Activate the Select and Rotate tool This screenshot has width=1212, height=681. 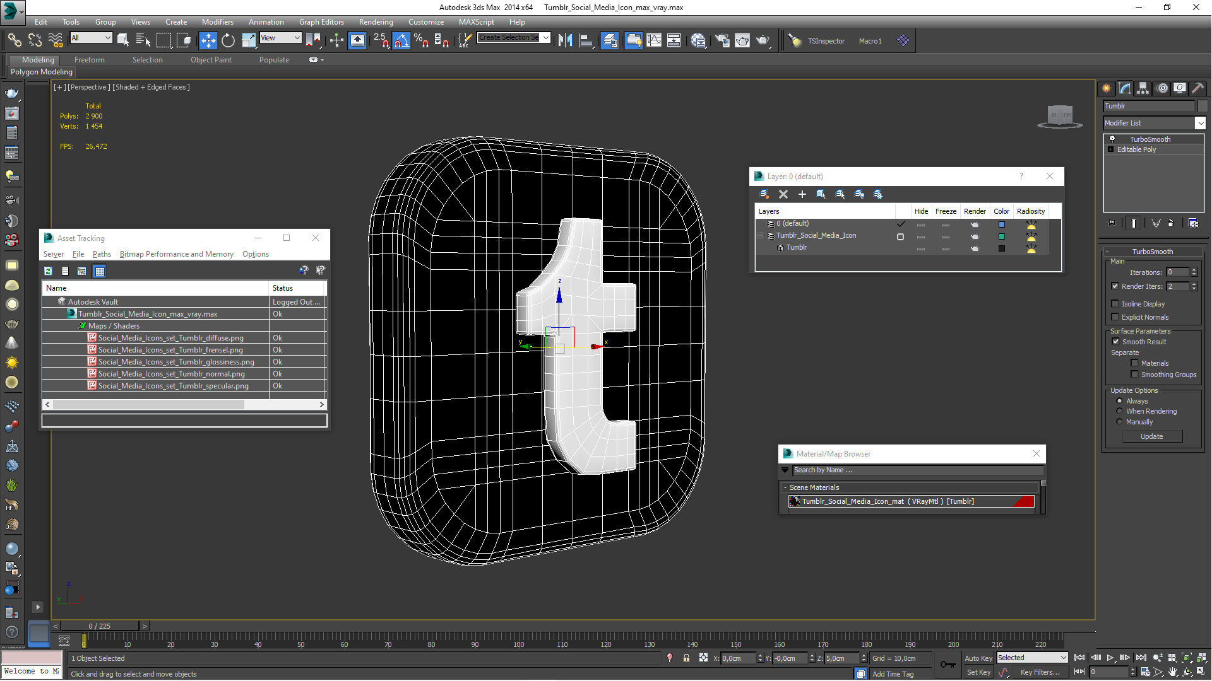click(x=228, y=40)
